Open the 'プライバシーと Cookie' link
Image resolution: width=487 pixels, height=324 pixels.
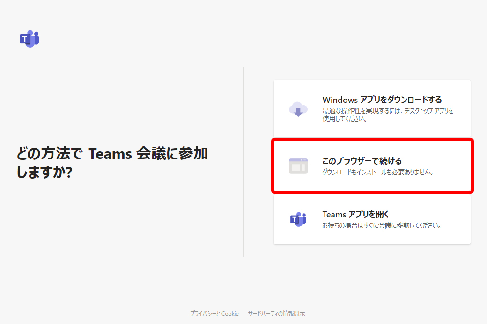[x=214, y=313]
